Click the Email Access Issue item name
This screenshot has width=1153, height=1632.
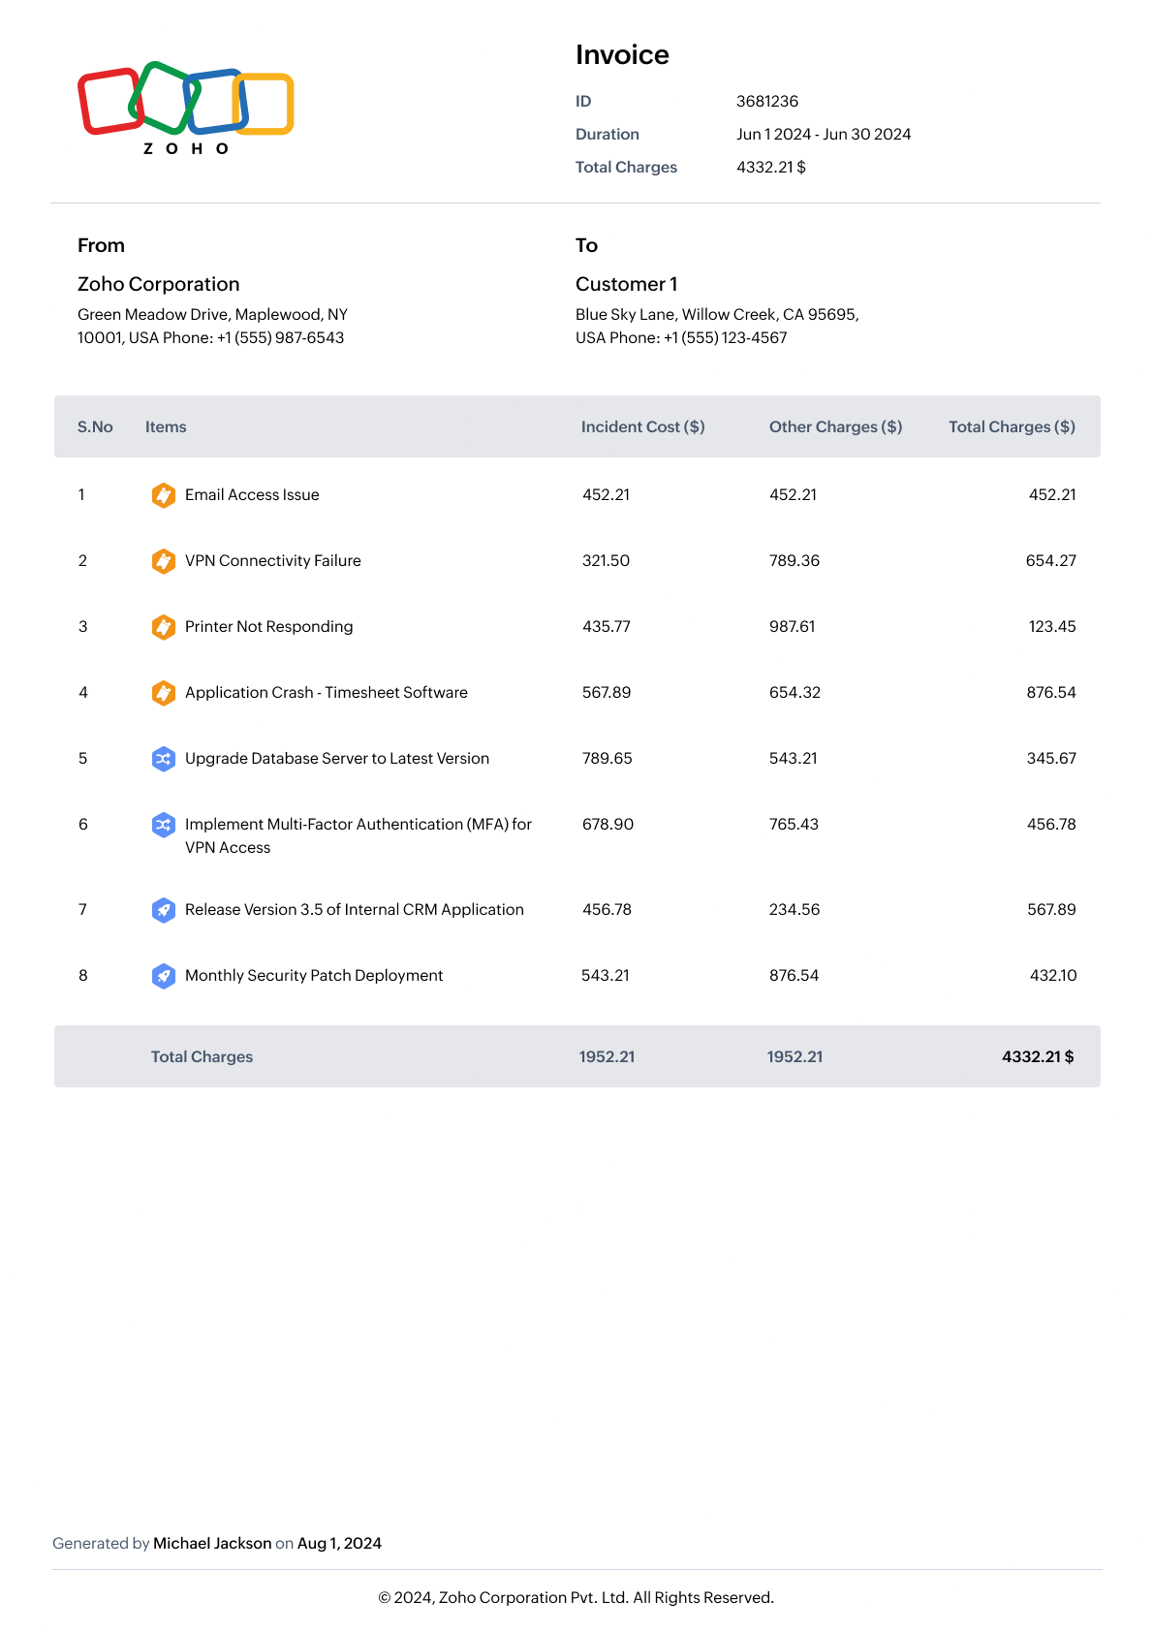point(252,495)
